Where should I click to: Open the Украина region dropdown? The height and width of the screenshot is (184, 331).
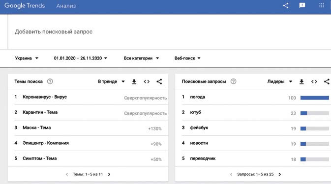pyautogui.click(x=27, y=58)
